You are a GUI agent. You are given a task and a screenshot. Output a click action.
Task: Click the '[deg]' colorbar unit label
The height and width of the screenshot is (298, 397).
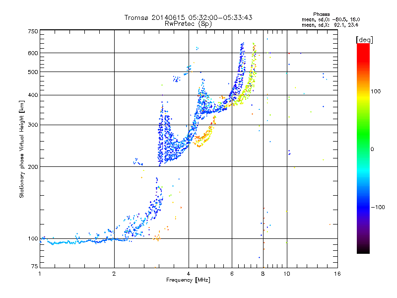coord(364,40)
